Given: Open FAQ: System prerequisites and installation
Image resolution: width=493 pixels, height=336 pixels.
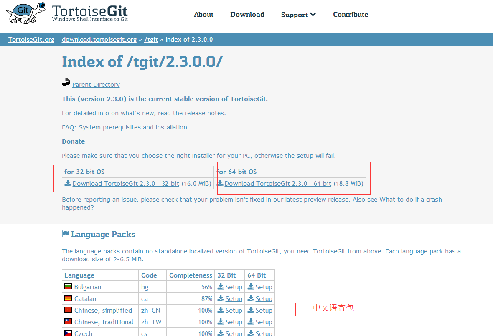Looking at the screenshot, I should [125, 127].
